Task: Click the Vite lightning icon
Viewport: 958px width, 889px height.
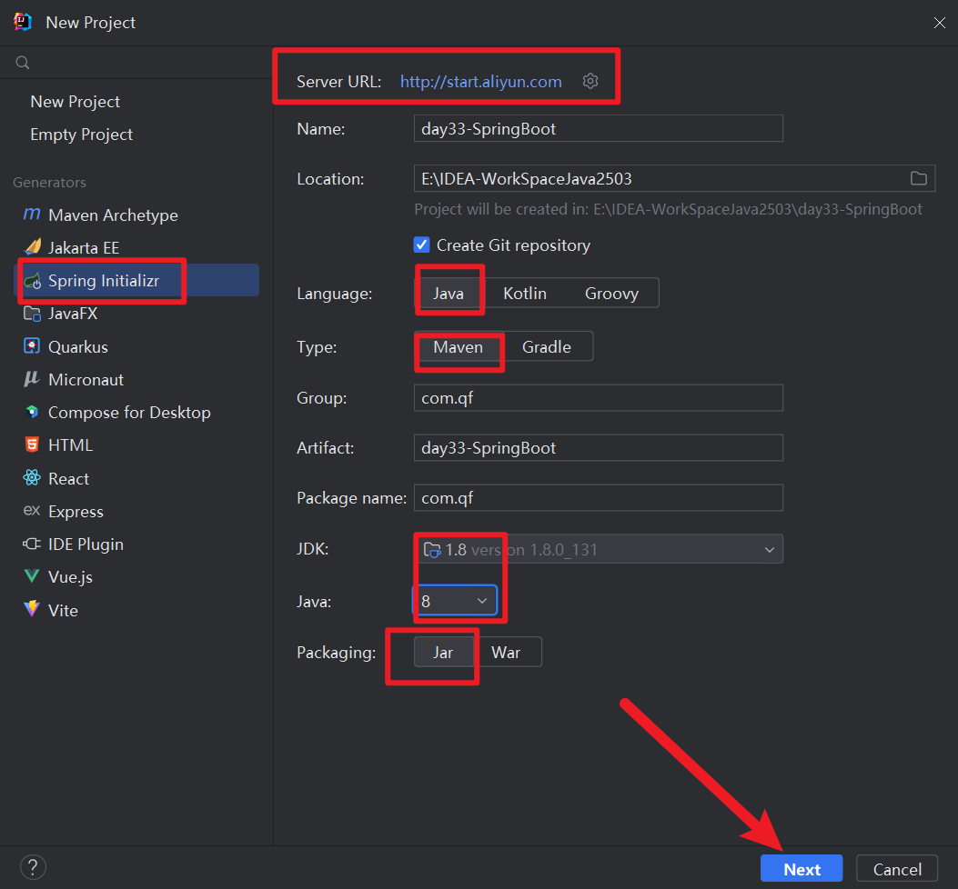Action: [x=32, y=609]
